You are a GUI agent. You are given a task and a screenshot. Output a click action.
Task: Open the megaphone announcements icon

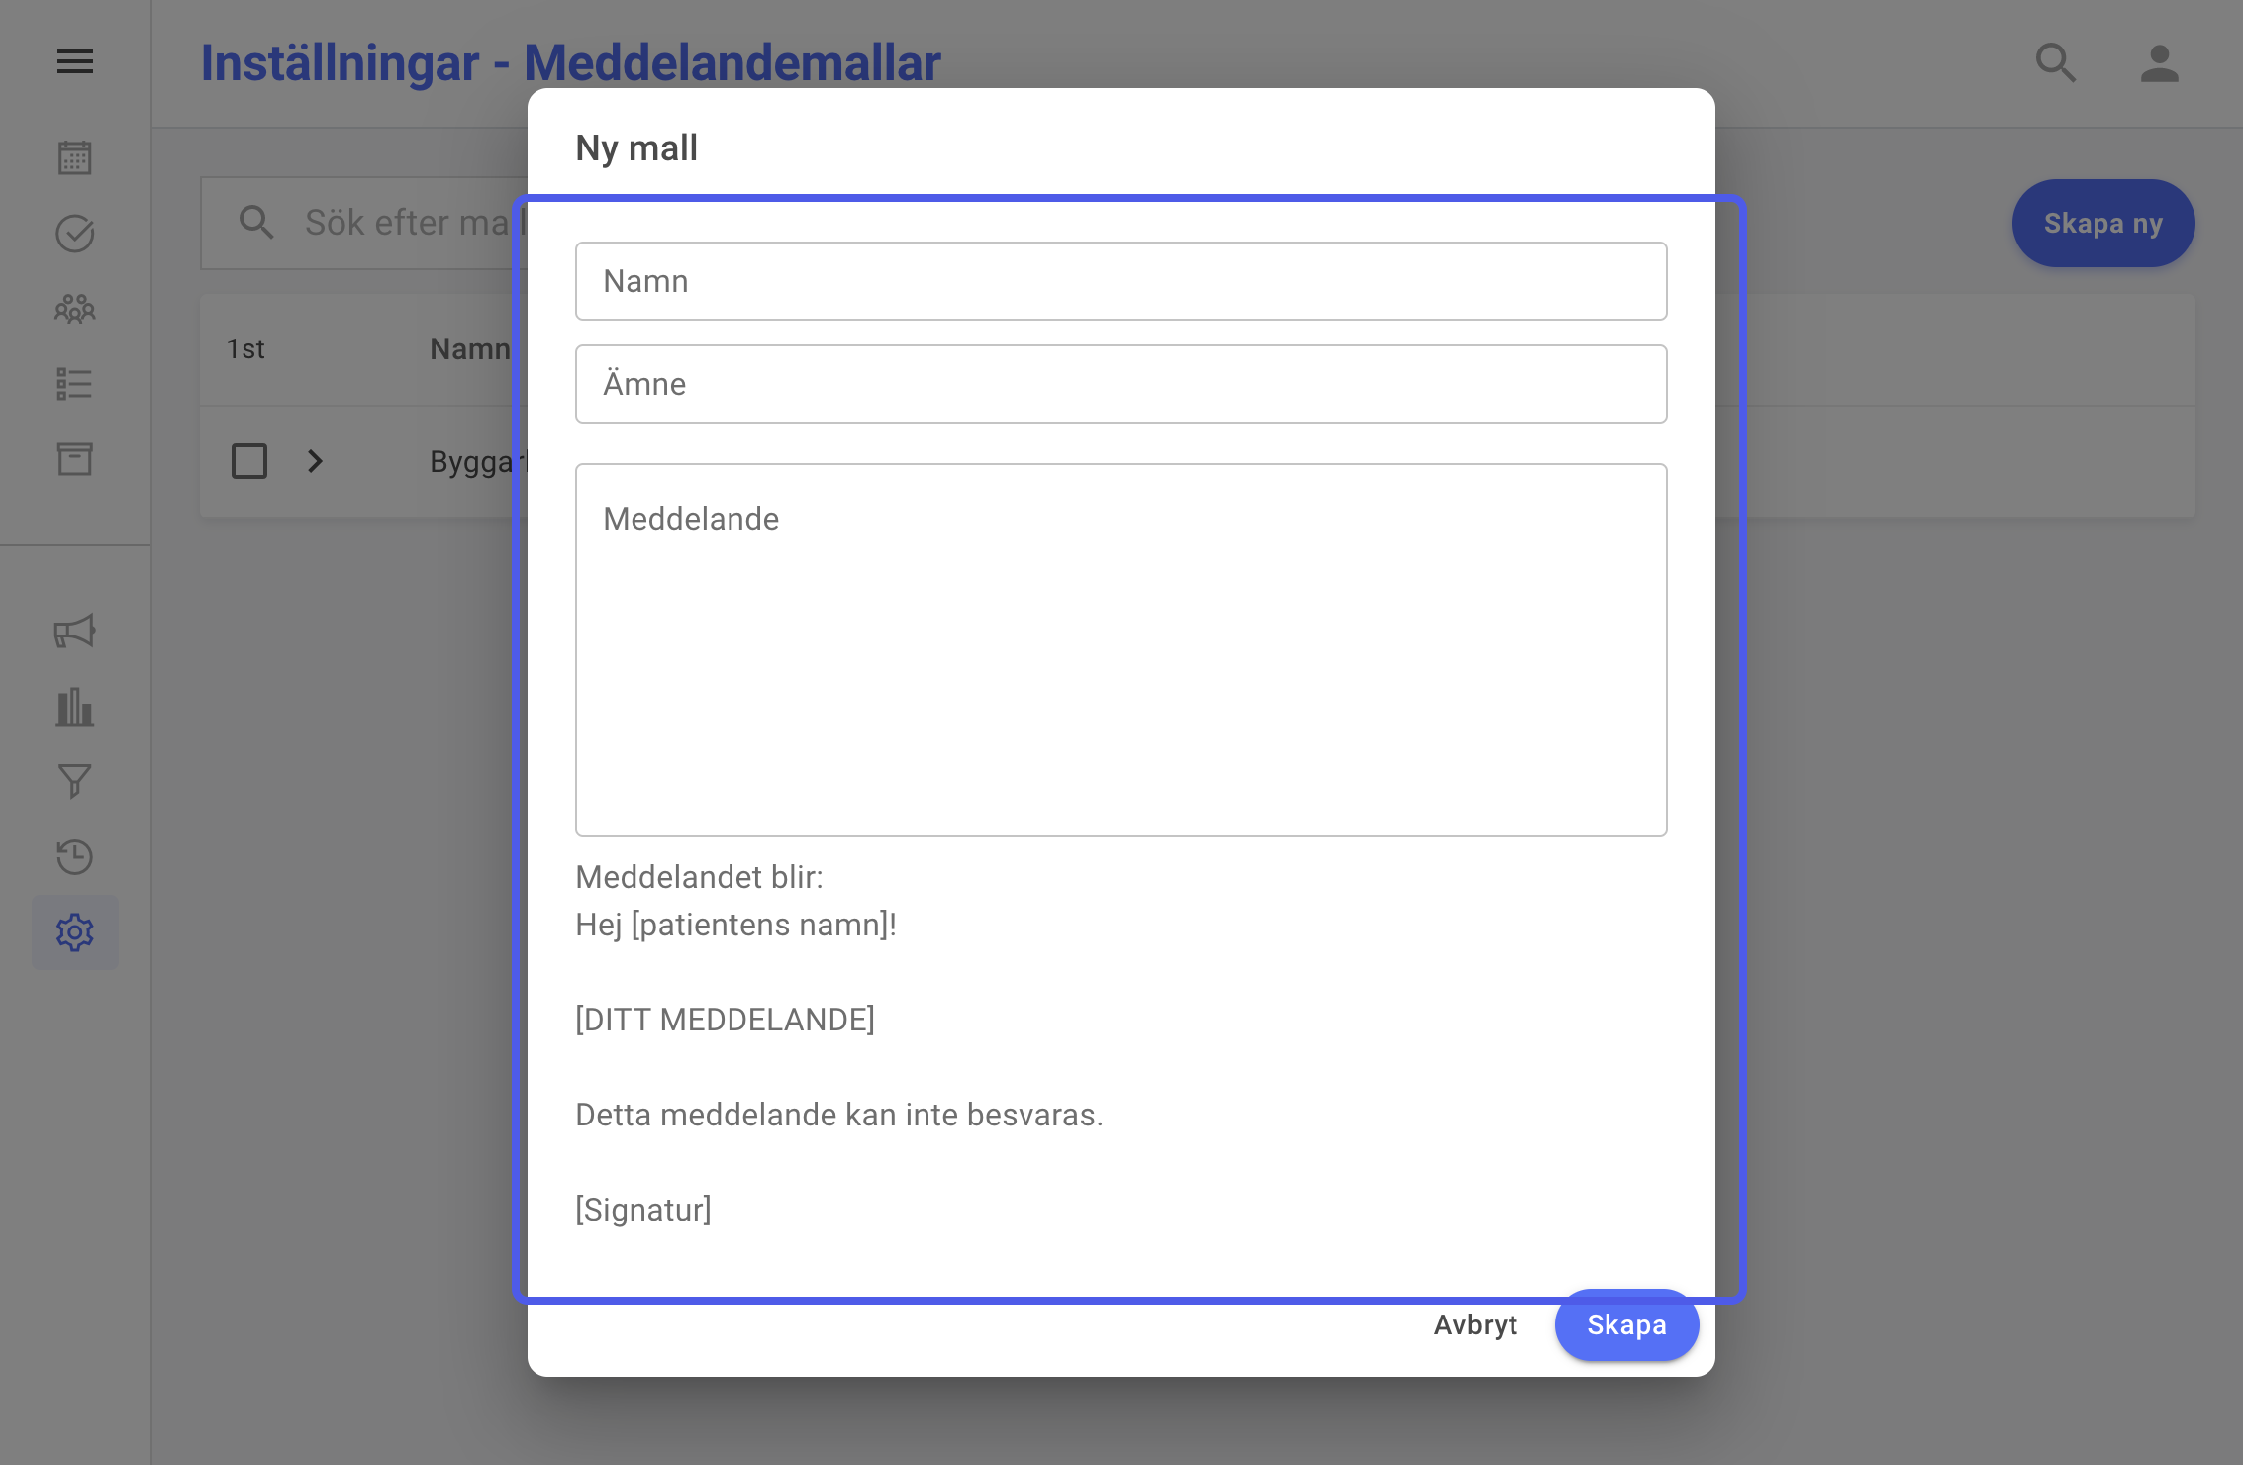click(x=75, y=632)
